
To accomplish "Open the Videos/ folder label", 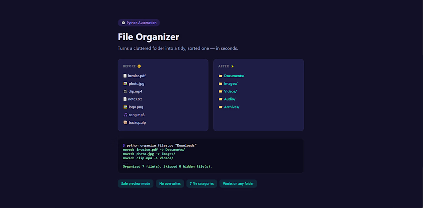I will tap(230, 91).
